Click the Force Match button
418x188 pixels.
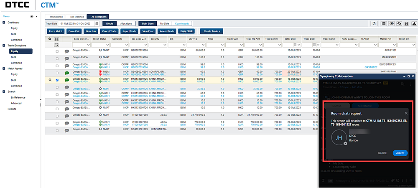[55, 31]
